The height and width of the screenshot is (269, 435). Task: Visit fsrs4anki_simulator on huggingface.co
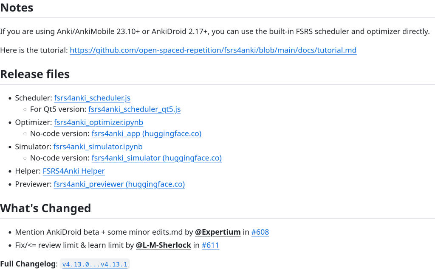pyautogui.click(x=156, y=158)
